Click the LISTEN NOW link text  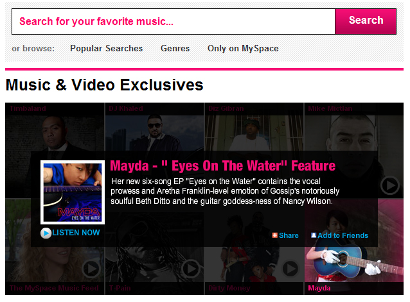click(76, 233)
